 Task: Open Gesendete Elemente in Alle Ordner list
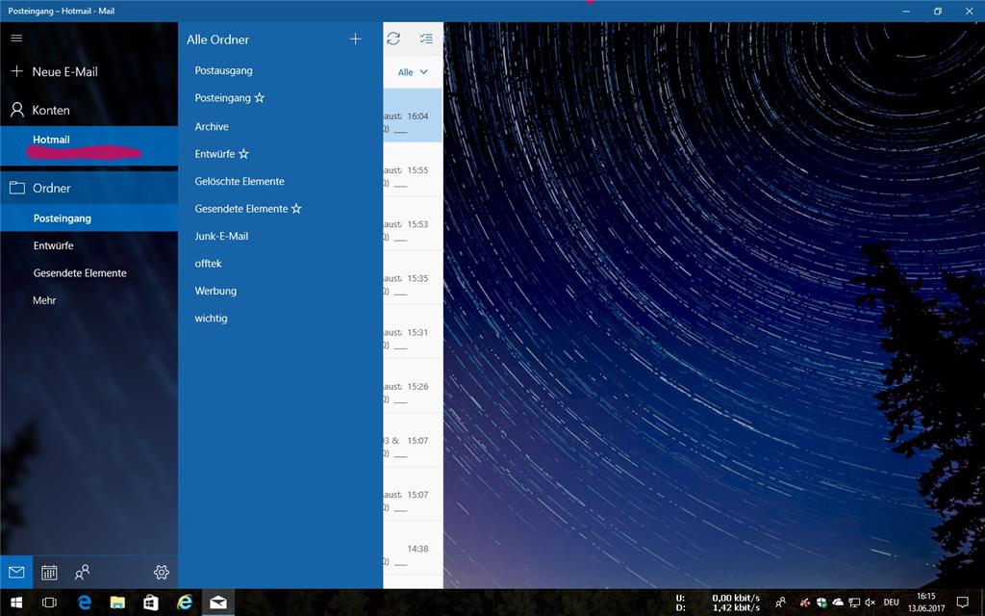241,209
